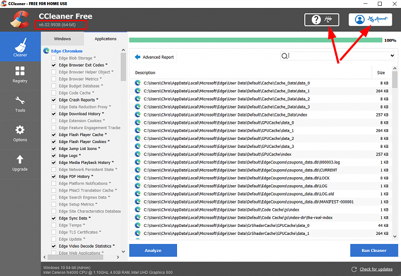Click the Check for updates link
This screenshot has width=401, height=276.
(376, 269)
